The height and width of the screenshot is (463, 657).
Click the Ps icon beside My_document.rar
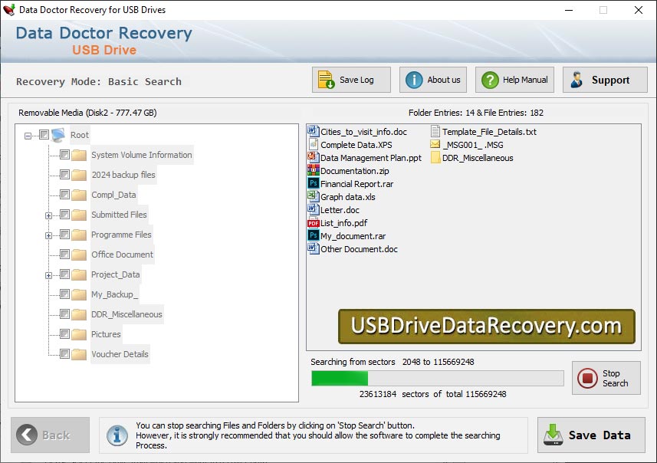(x=314, y=236)
